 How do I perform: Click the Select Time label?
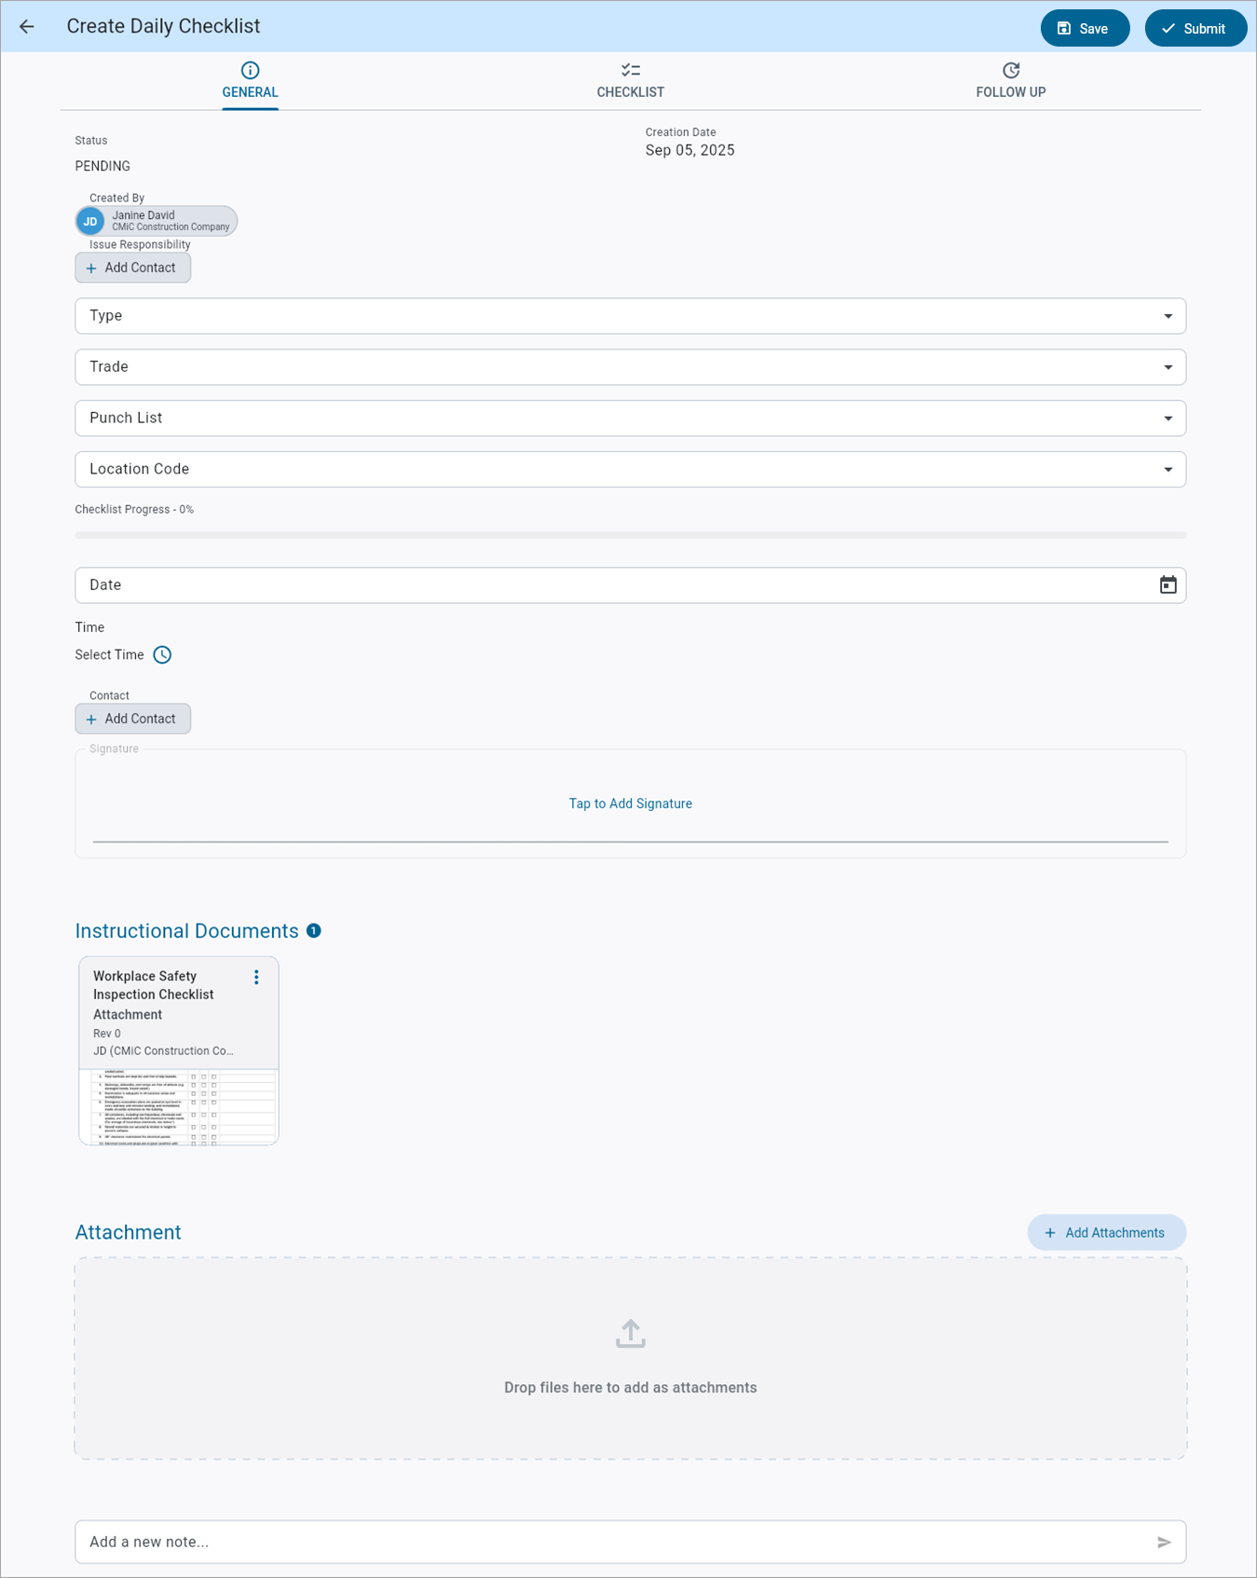[109, 654]
